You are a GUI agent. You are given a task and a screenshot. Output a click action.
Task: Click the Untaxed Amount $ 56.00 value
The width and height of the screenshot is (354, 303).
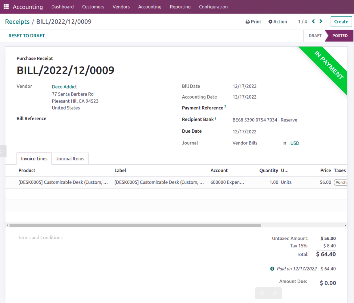pos(328,238)
